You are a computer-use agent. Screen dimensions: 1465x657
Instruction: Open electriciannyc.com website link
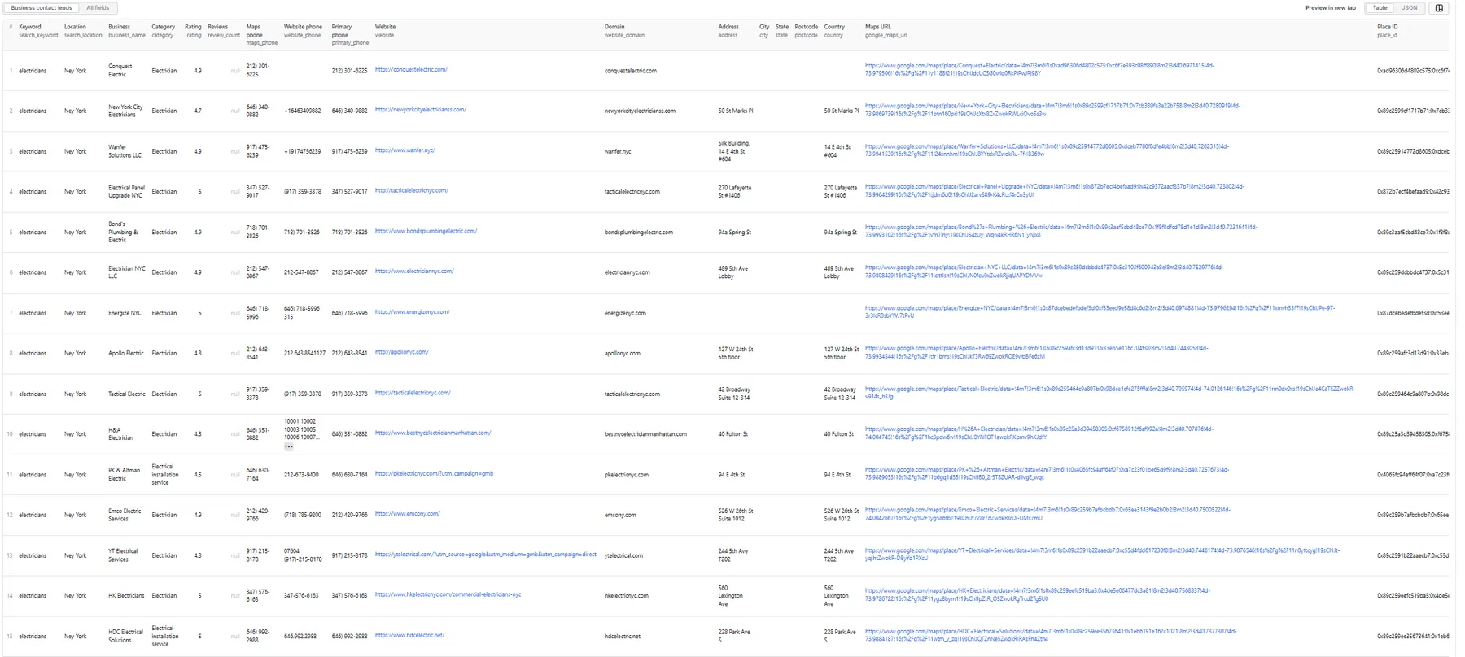[x=414, y=272]
